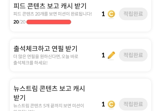The width and height of the screenshot is (161, 111).
Task: Click the 20/20 progress counter text
Action: (19, 22)
